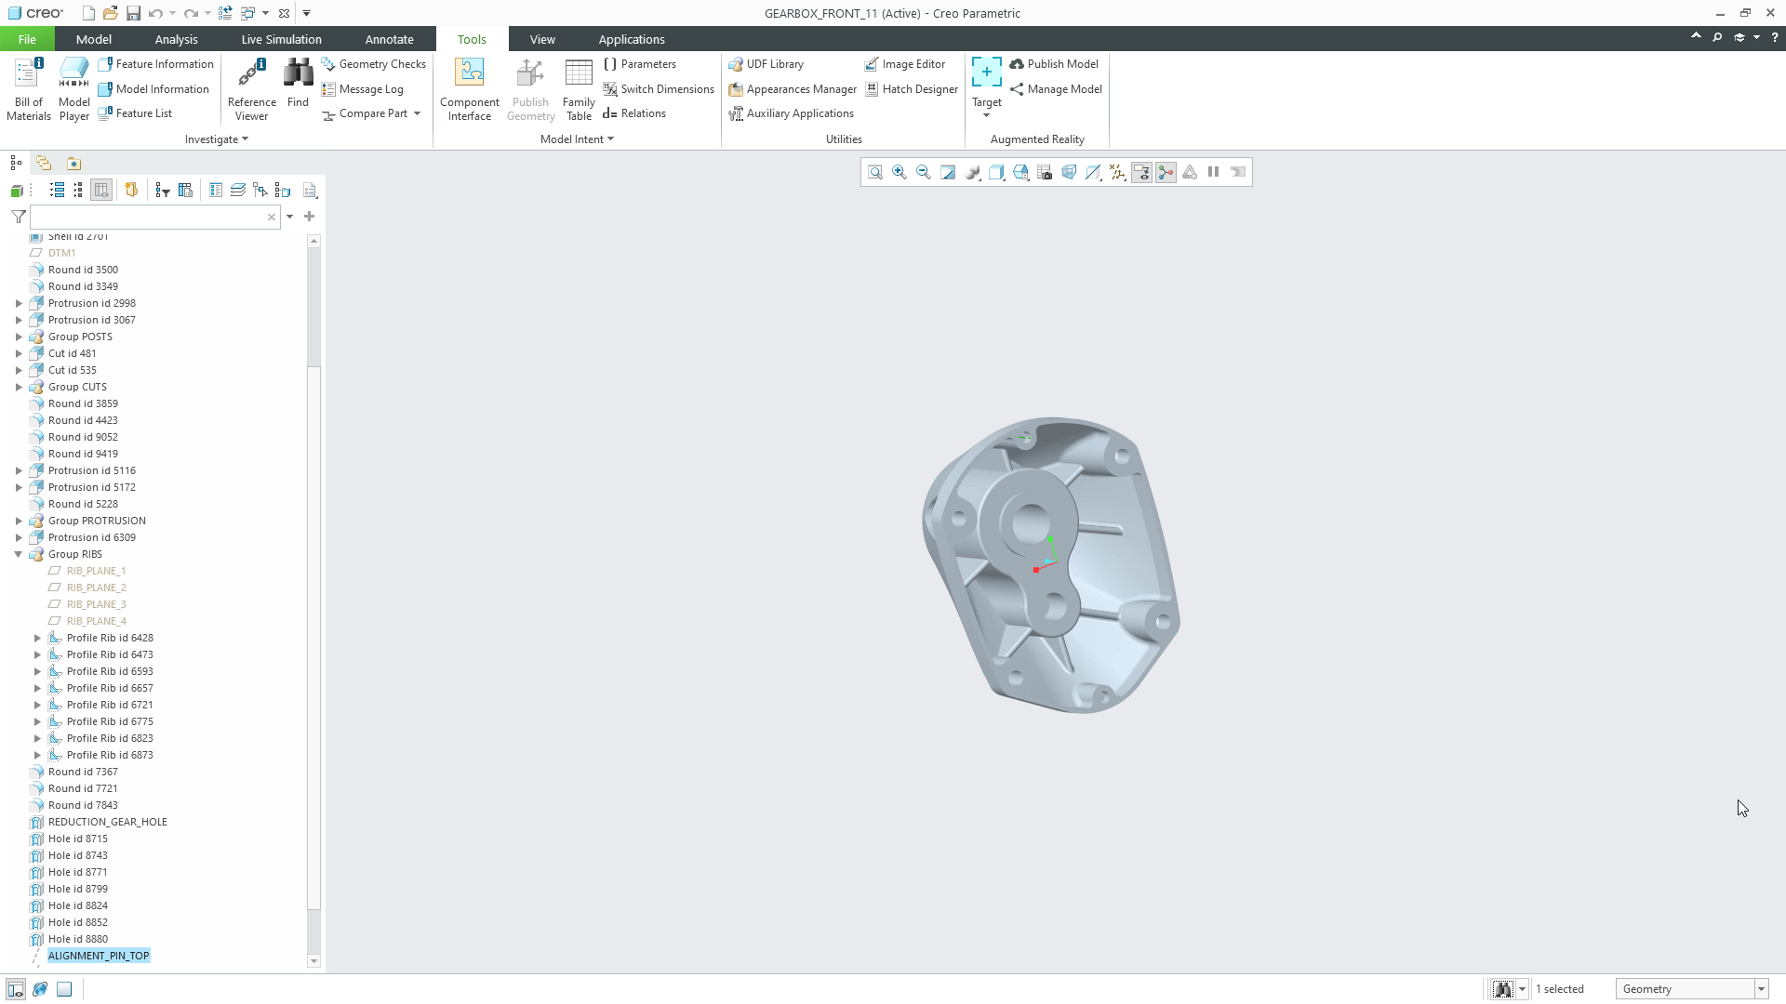Click the Zoom In icon in graphics toolbar
1786x1004 pixels.
pos(900,172)
